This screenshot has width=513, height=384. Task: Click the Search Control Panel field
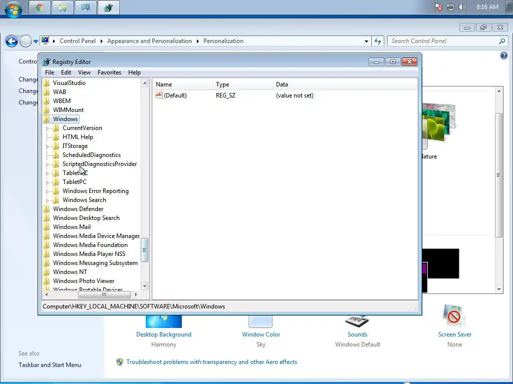tap(444, 41)
